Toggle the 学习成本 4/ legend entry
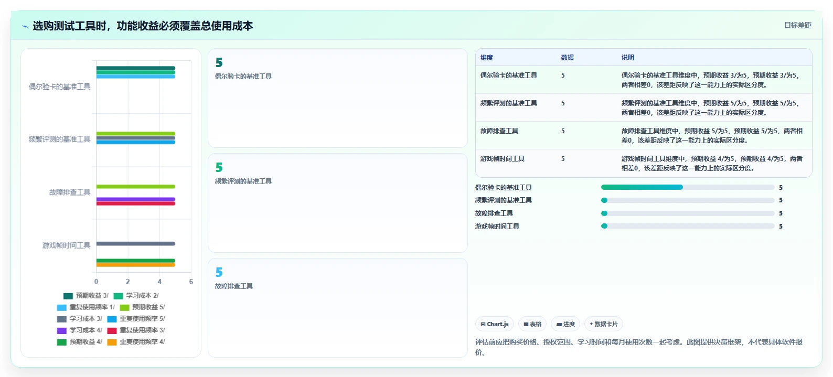 click(x=79, y=330)
